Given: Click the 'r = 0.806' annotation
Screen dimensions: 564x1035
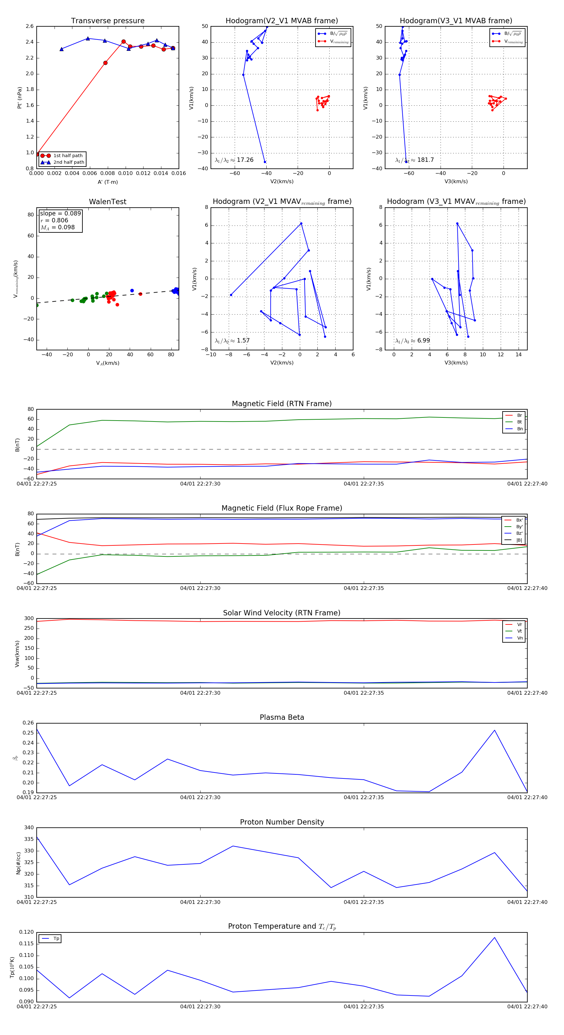Looking at the screenshot, I should (54, 220).
